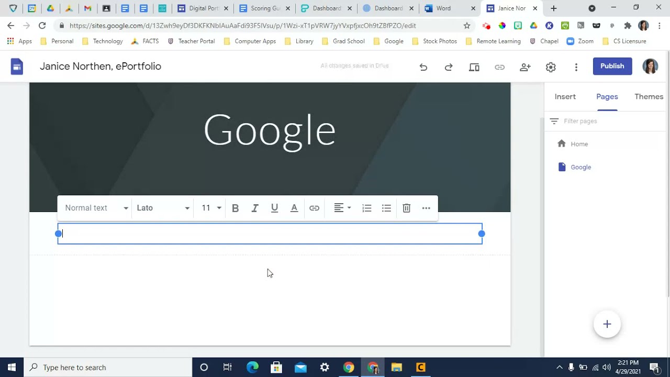Switch to the Themes tab
This screenshot has height=377, width=670.
click(x=649, y=96)
